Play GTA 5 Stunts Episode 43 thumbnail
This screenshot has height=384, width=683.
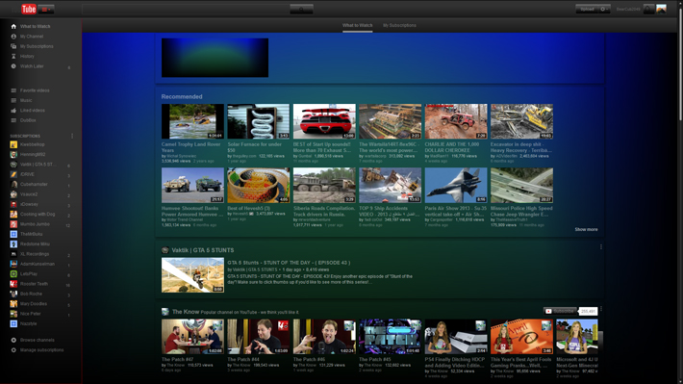coord(192,275)
